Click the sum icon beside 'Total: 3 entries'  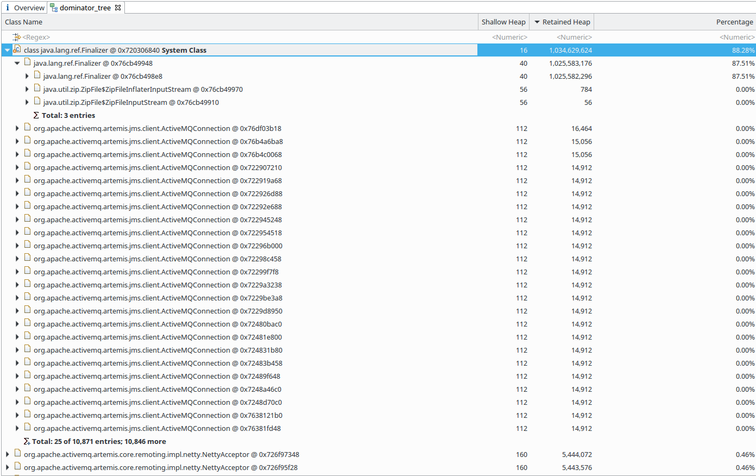(x=36, y=115)
